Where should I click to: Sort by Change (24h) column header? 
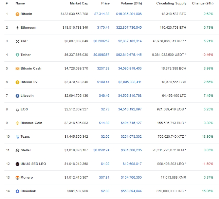tap(203, 3)
